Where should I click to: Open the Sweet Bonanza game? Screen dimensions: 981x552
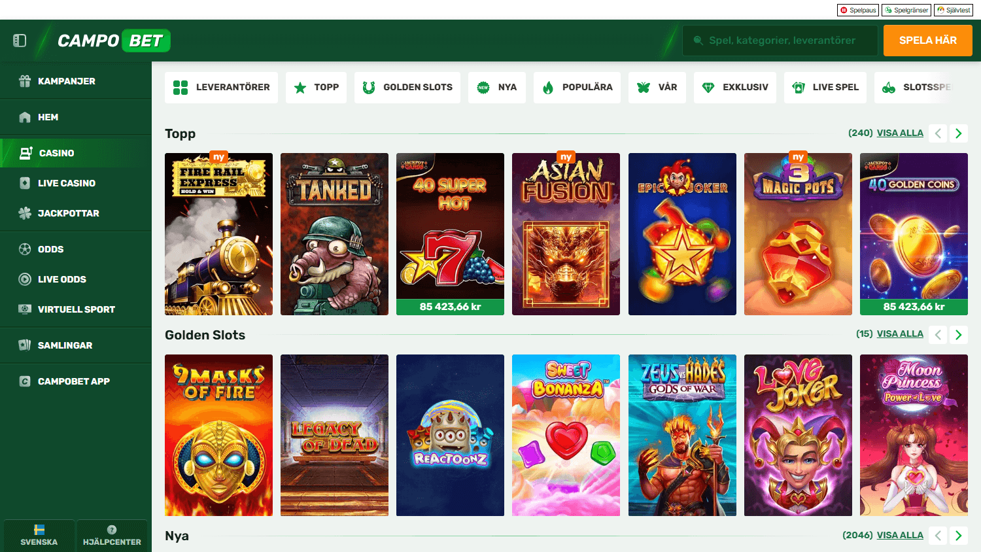566,435
